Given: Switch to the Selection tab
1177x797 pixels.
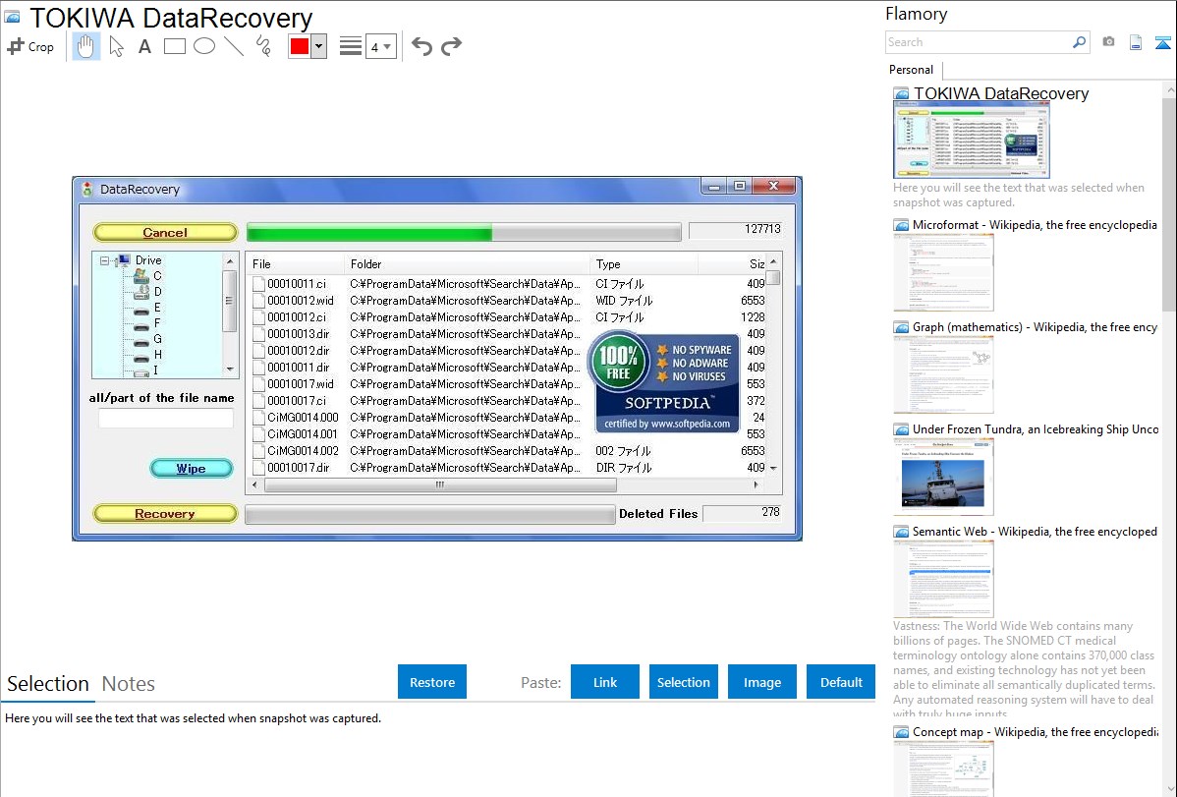Looking at the screenshot, I should 48,684.
